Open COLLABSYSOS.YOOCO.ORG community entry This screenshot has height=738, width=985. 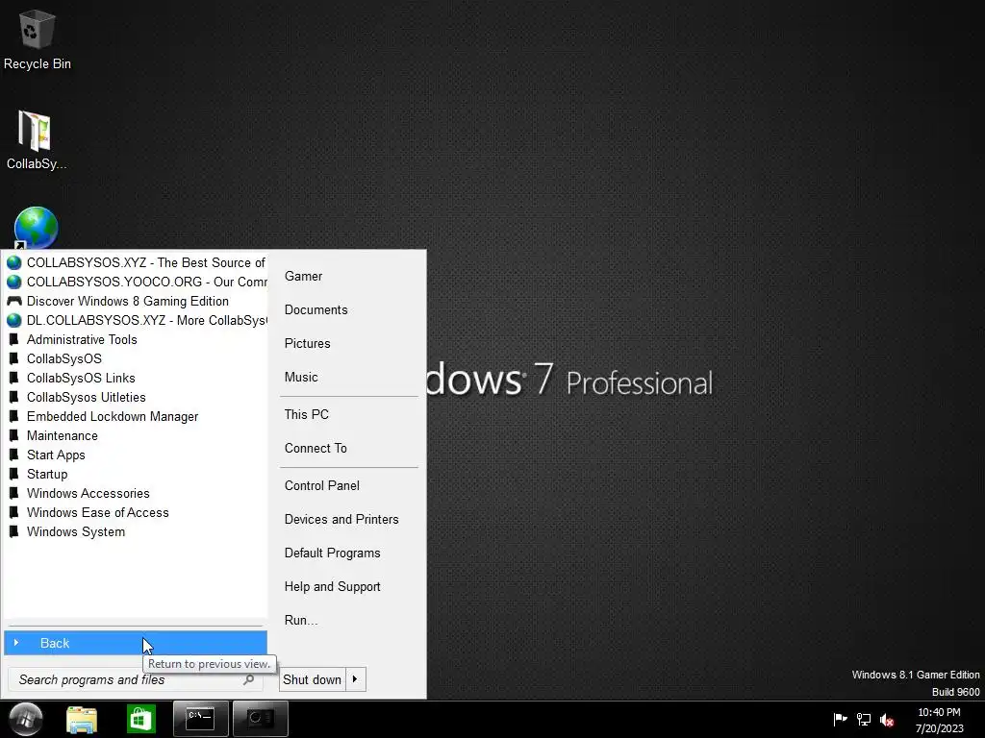click(x=136, y=282)
